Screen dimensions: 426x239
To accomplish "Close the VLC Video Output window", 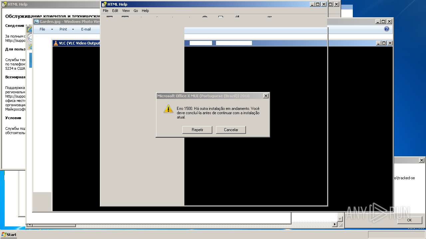I will [x=390, y=43].
